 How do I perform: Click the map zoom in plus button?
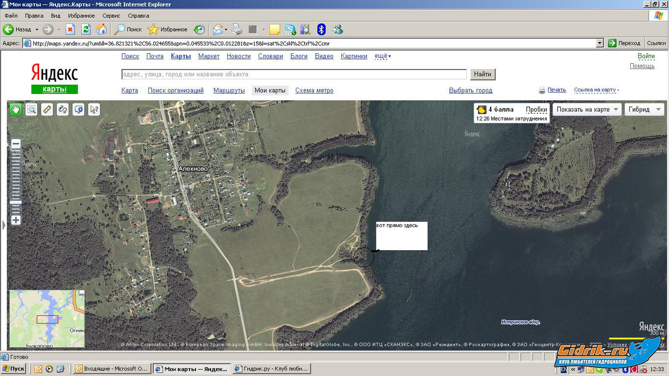tap(16, 220)
